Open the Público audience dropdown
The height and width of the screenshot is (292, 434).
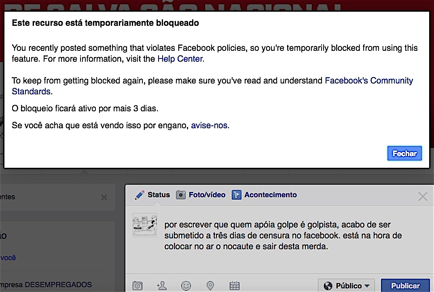347,286
